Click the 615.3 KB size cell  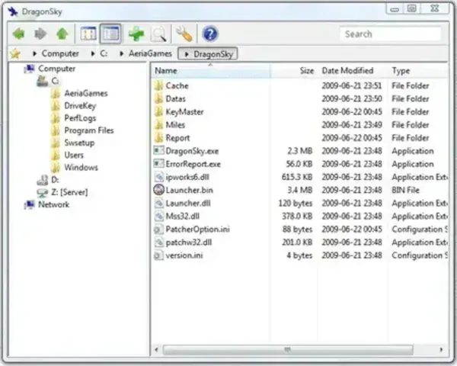point(297,177)
